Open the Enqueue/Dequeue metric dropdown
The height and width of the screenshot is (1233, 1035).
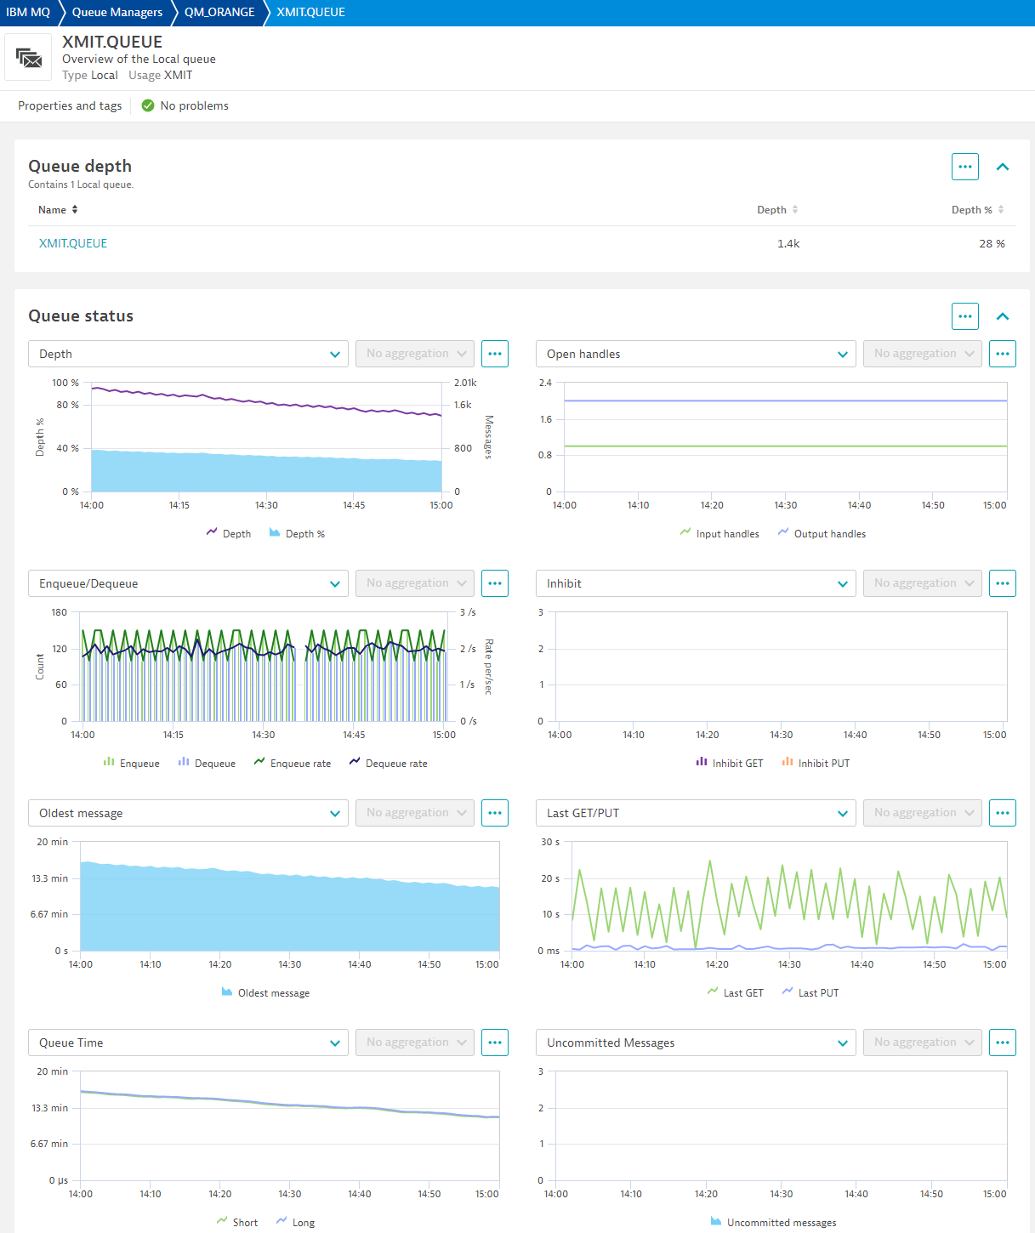188,583
